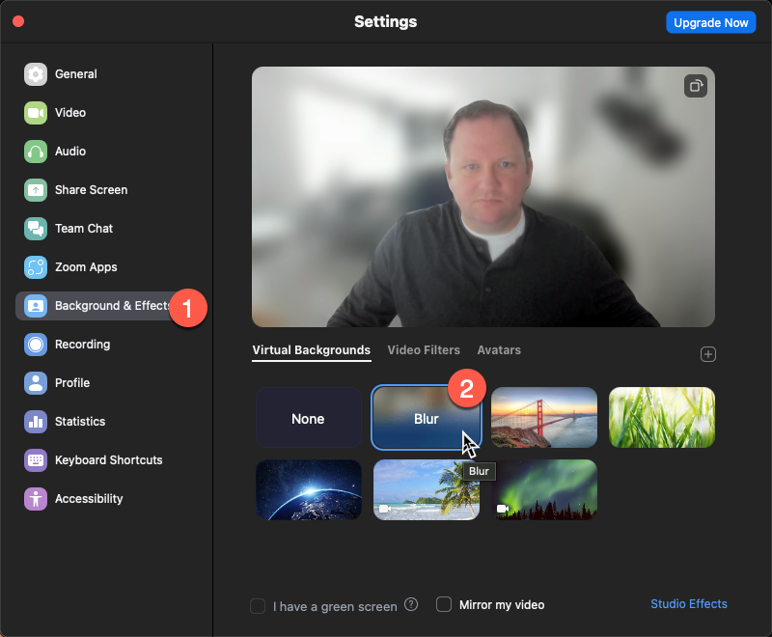
Task: Select the northern lights aurora background
Action: [544, 489]
